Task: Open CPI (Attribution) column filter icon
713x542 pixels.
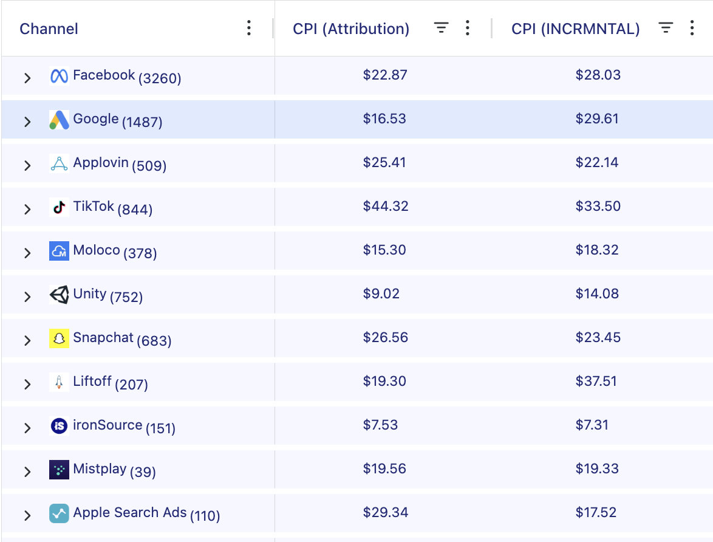Action: click(441, 28)
